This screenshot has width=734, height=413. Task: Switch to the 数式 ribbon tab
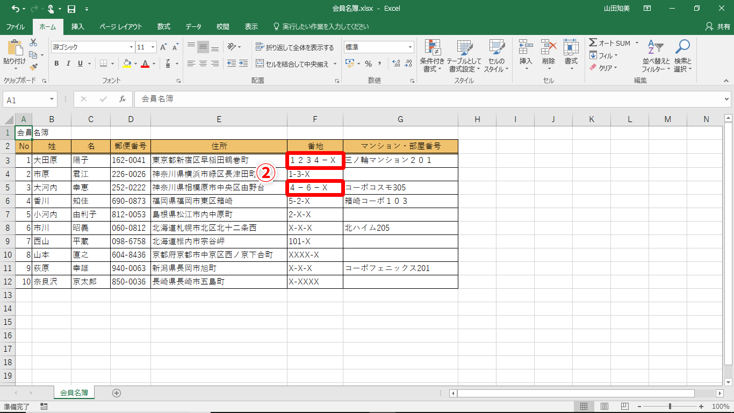164,26
